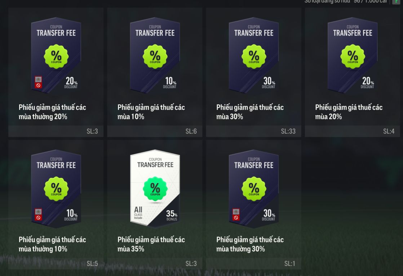Select the 30% regular season coupon with SL:1
Image resolution: width=403 pixels, height=276 pixels.
(253, 204)
